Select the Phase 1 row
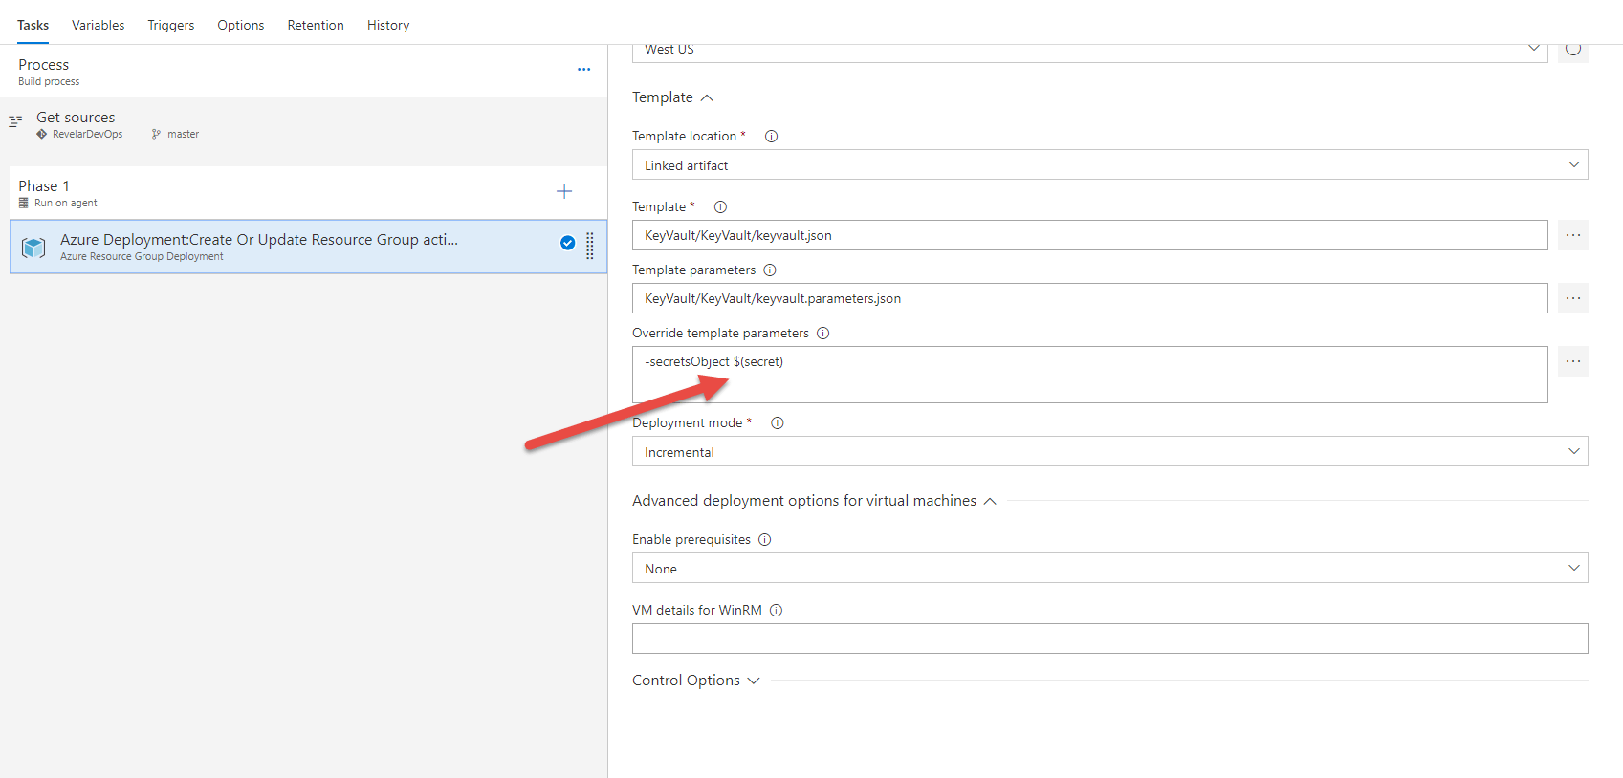 click(308, 193)
